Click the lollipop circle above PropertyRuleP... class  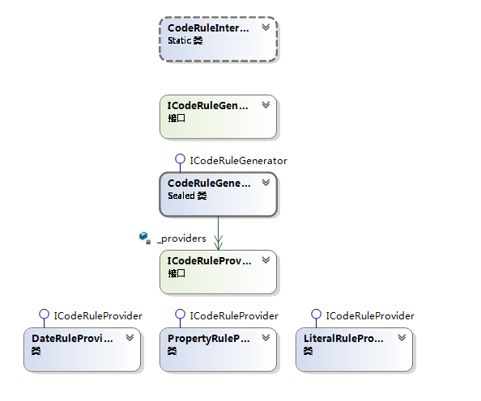tap(180, 314)
